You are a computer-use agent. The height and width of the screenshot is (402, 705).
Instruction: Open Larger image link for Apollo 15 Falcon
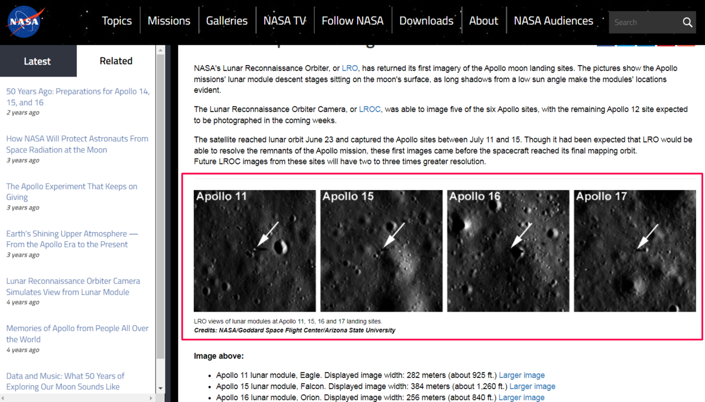(x=532, y=386)
